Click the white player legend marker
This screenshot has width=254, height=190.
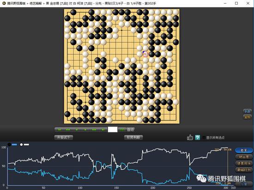[21, 144]
